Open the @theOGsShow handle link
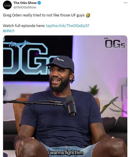Viewport: 130px width, 157px height. coord(25,7)
